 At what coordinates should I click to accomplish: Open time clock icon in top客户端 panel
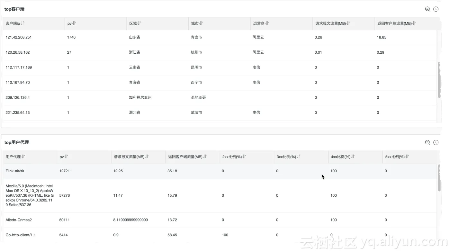tap(436, 9)
